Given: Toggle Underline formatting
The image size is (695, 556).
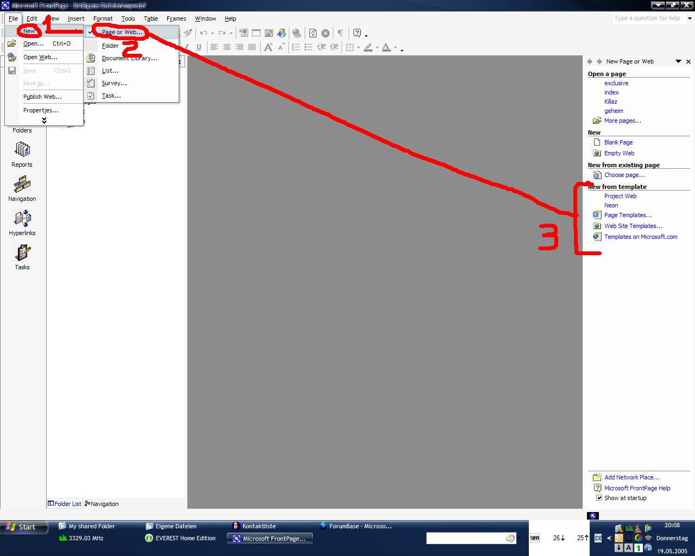Looking at the screenshot, I should pos(199,47).
